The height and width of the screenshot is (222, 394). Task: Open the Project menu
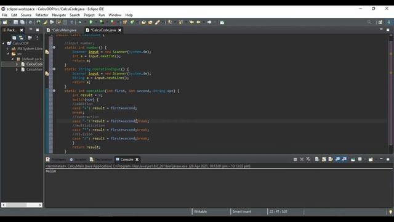tap(89, 15)
